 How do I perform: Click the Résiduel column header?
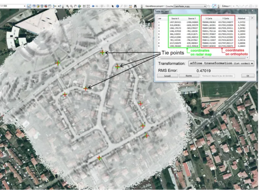[241, 18]
